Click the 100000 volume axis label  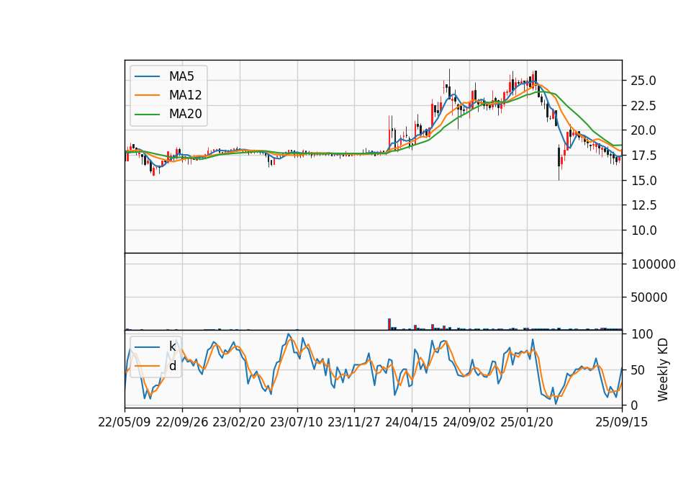point(654,264)
